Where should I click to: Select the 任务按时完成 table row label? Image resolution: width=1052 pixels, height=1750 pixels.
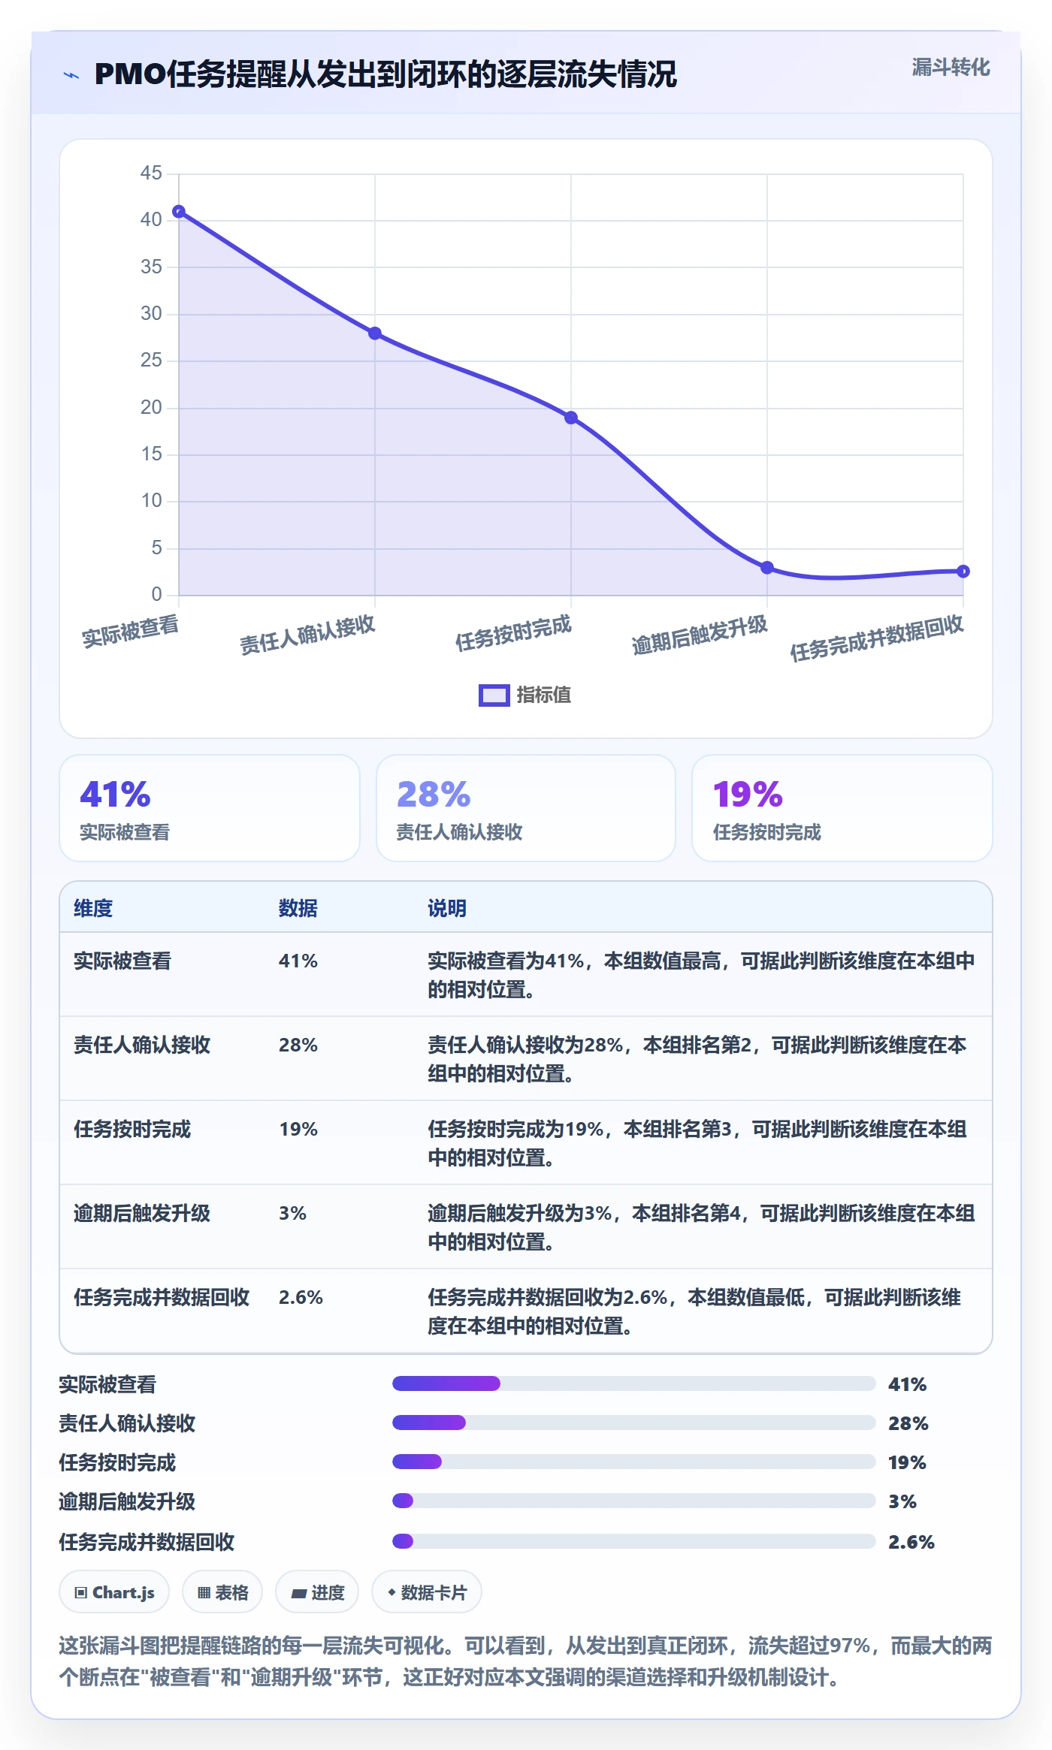click(132, 1129)
